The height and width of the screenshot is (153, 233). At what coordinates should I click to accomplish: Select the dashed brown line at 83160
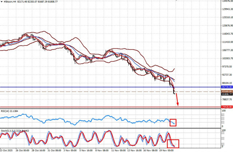click(110, 92)
